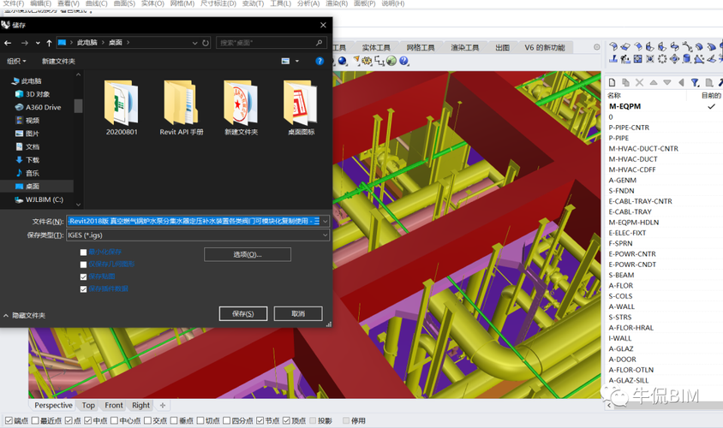
Task: Open the 选项(O)... button
Action: click(x=248, y=254)
